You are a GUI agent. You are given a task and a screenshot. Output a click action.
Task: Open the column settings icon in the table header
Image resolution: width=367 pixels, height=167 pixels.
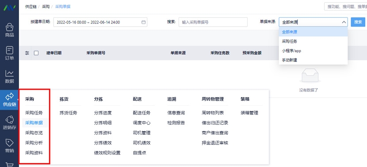click(x=27, y=53)
